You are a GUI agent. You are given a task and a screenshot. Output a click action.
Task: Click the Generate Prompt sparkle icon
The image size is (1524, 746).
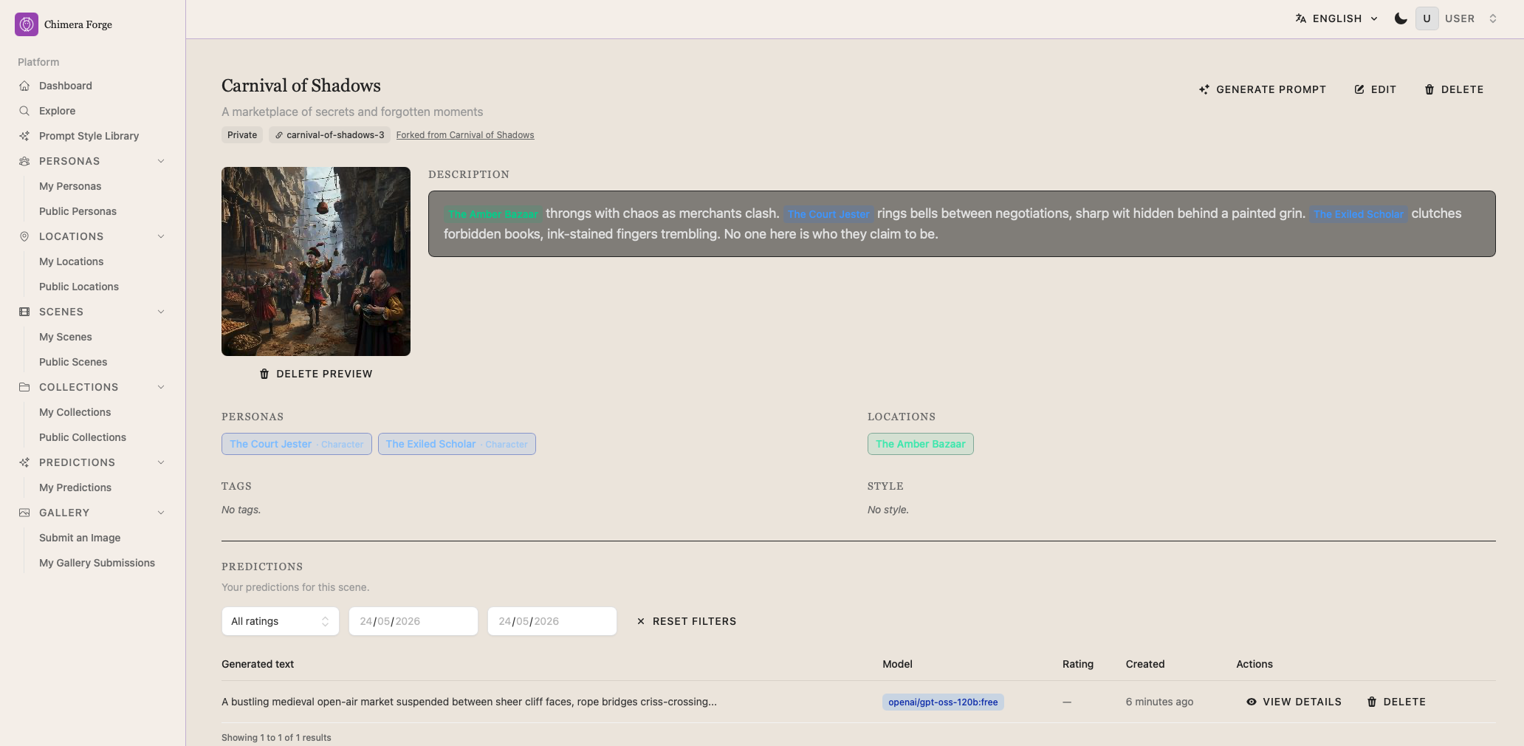[1204, 89]
